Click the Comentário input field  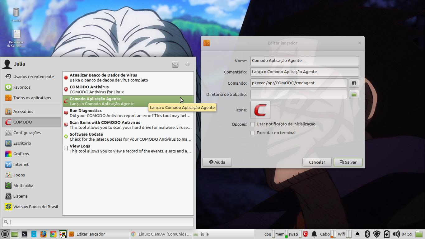pyautogui.click(x=305, y=72)
